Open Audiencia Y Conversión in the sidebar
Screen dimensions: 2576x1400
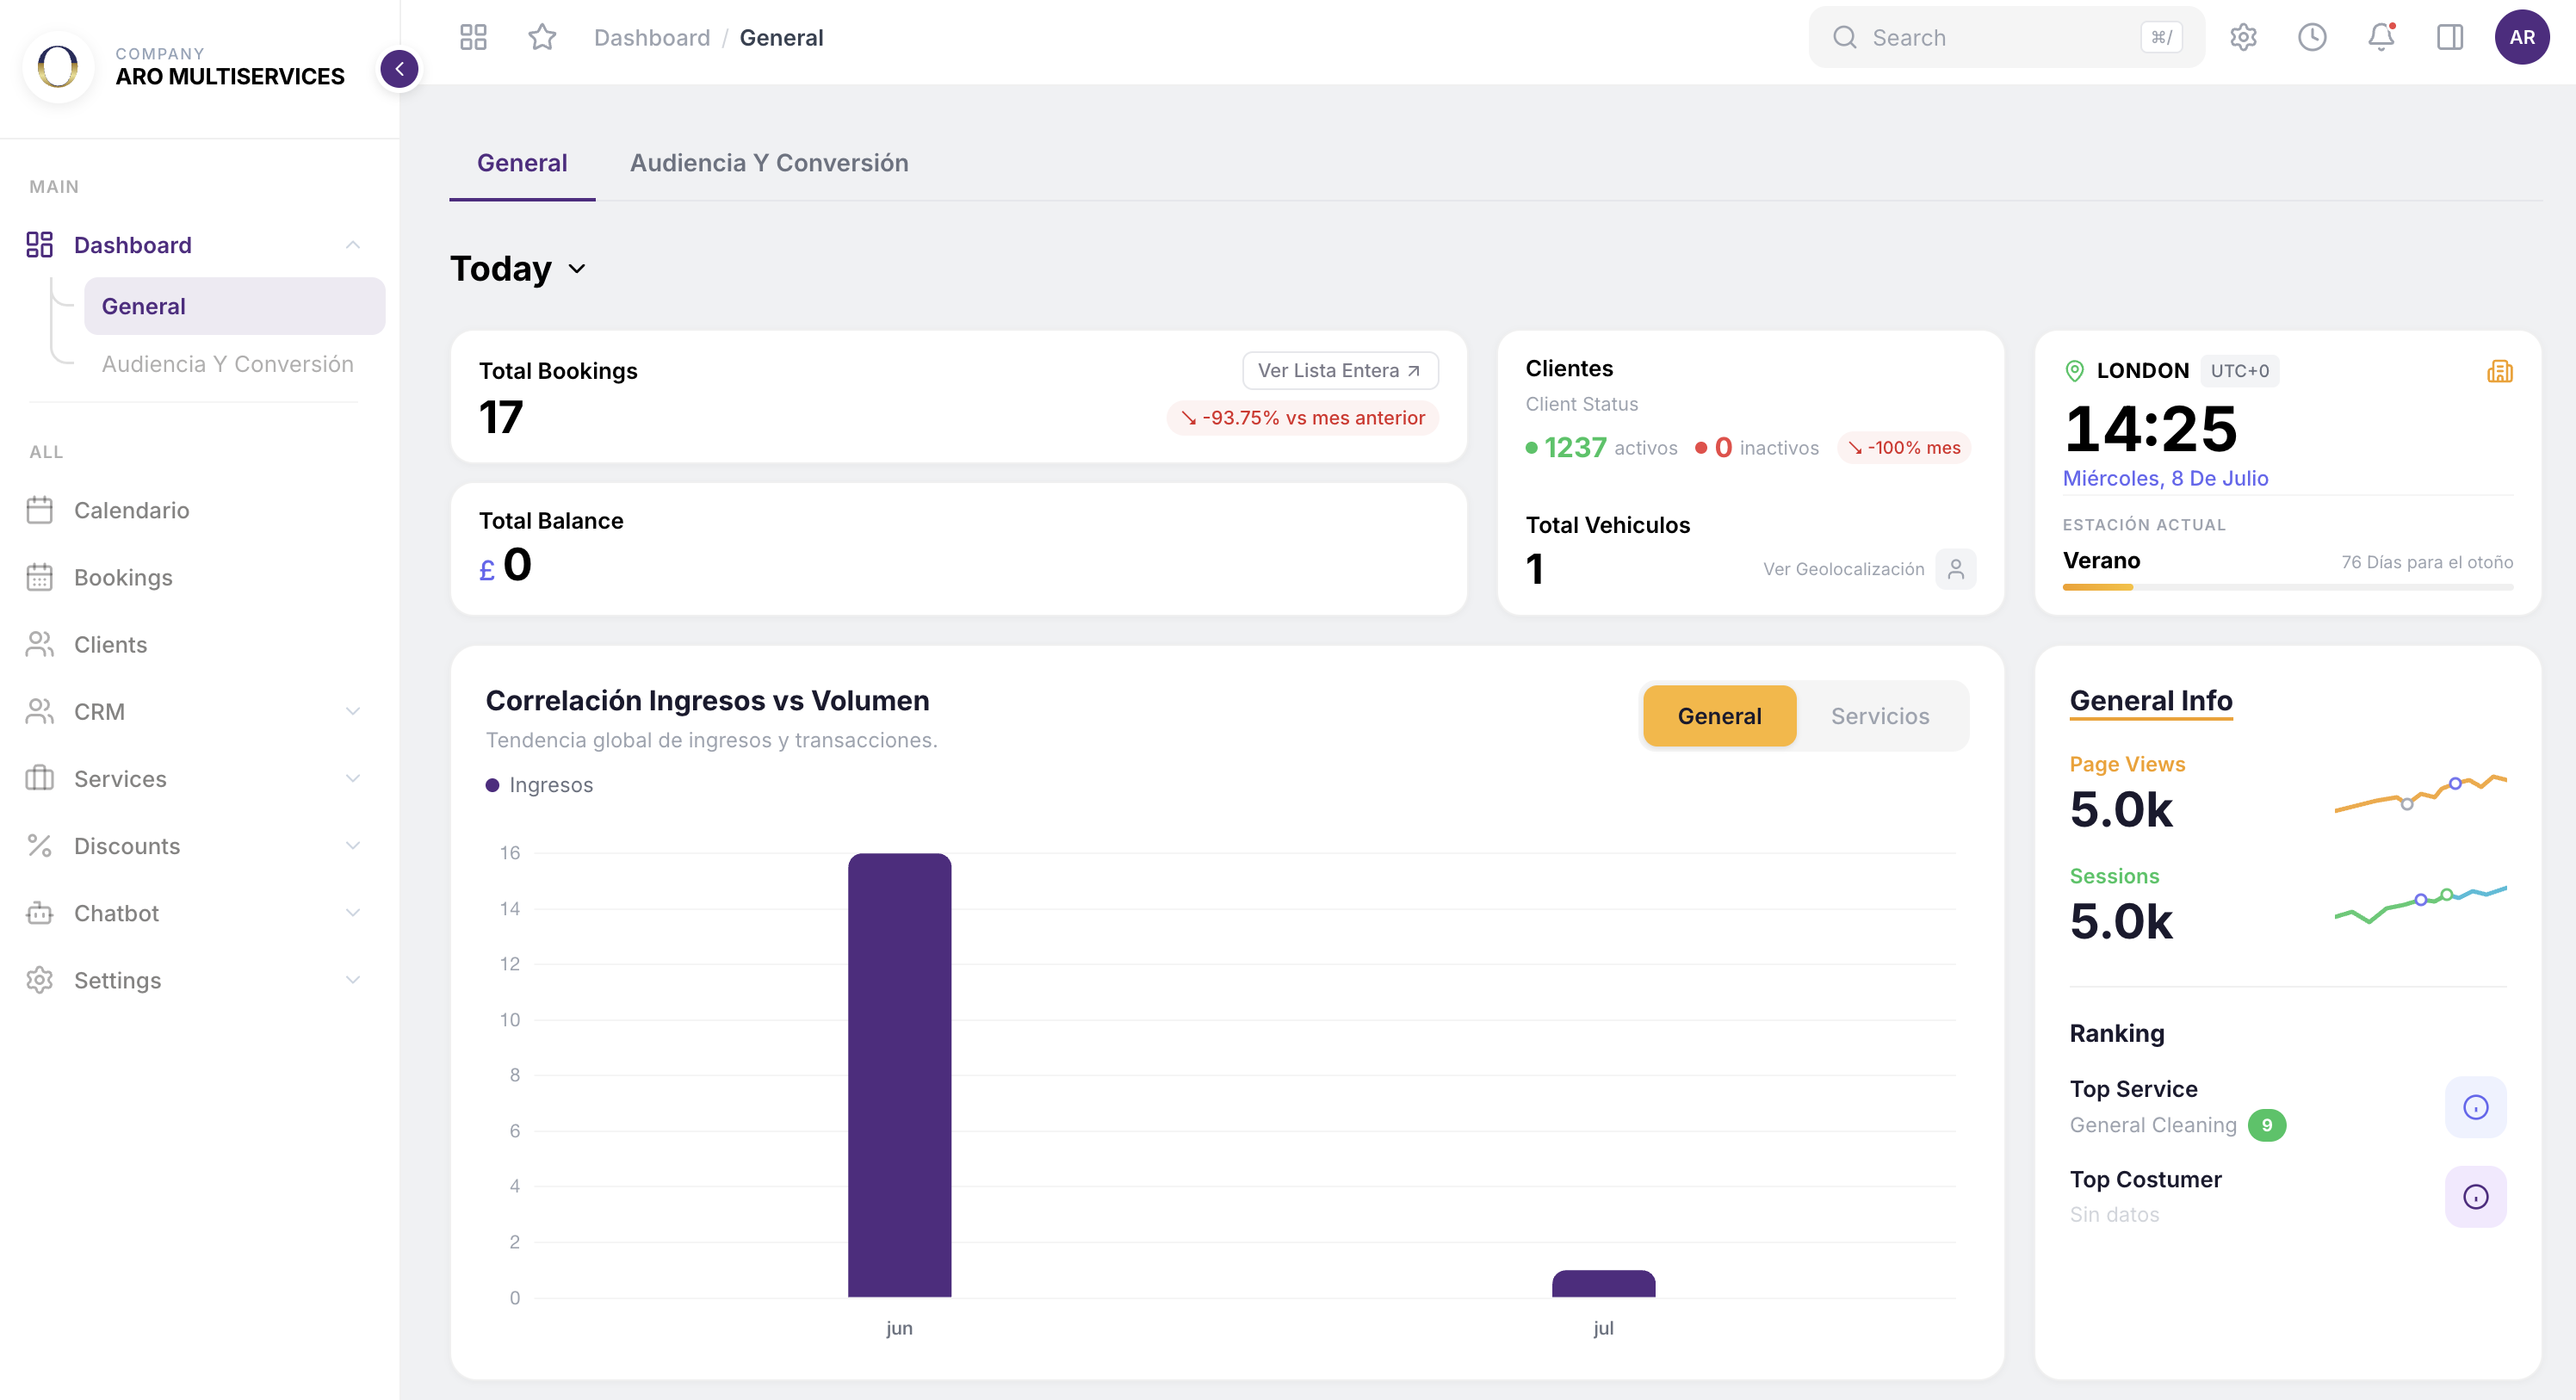pyautogui.click(x=228, y=364)
